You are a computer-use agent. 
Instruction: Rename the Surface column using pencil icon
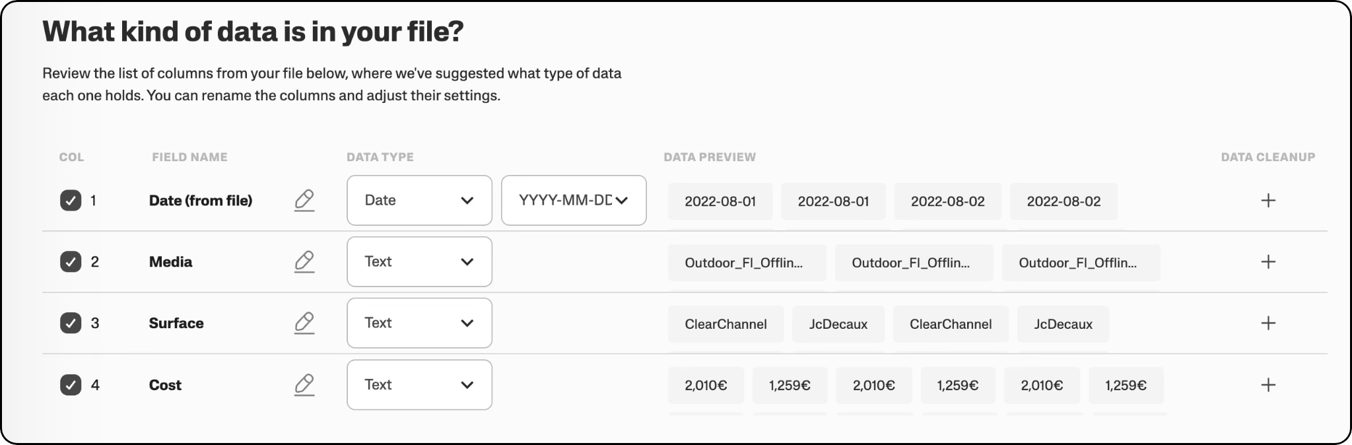point(304,323)
